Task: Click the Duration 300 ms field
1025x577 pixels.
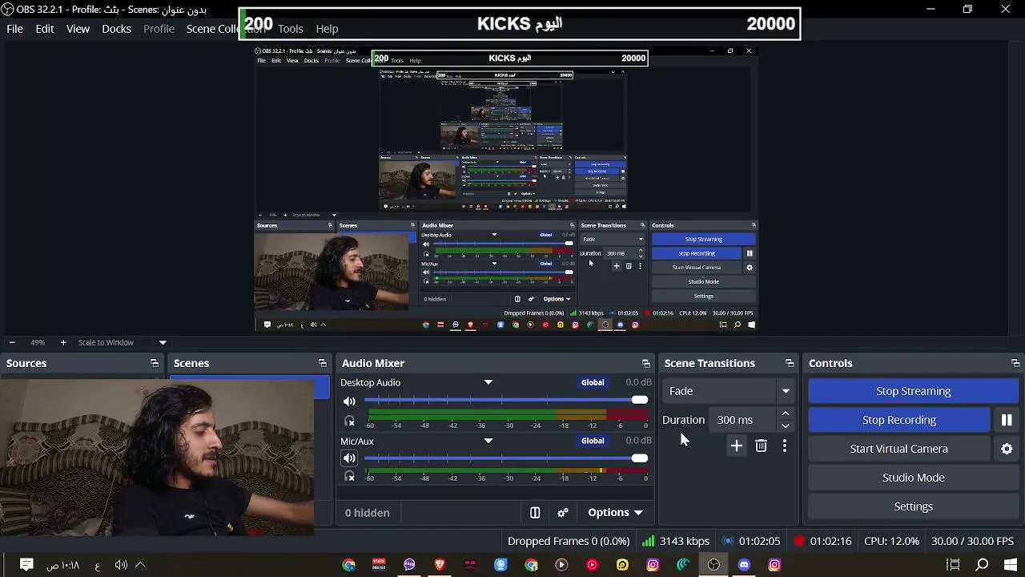Action: pos(744,420)
